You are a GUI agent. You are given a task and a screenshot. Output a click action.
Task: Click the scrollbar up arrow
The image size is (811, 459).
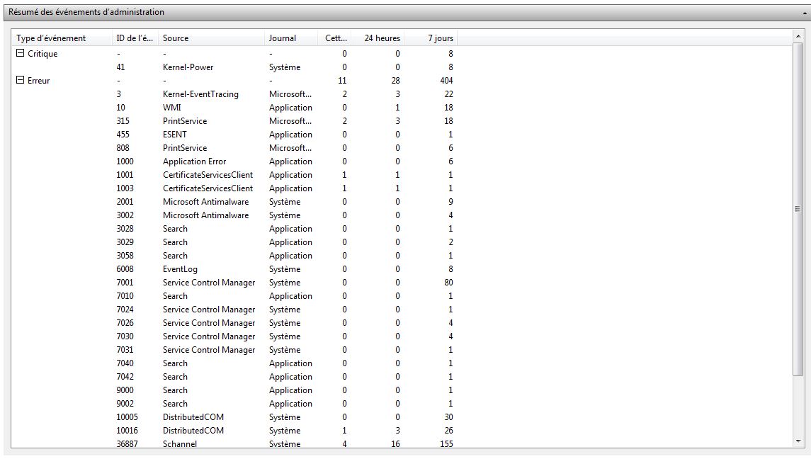[799, 37]
